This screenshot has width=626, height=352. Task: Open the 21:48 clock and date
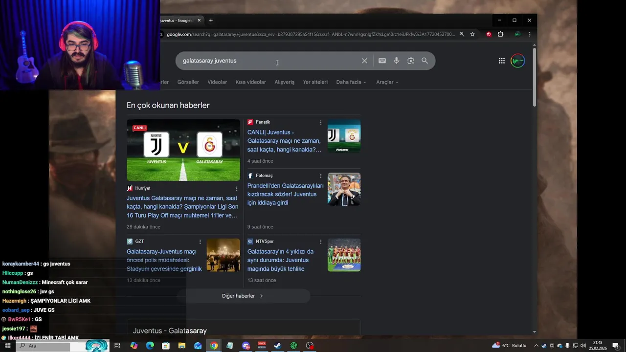(597, 346)
